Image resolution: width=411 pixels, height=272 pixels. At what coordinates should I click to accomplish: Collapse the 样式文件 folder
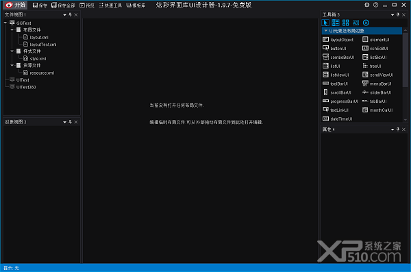tap(12, 51)
